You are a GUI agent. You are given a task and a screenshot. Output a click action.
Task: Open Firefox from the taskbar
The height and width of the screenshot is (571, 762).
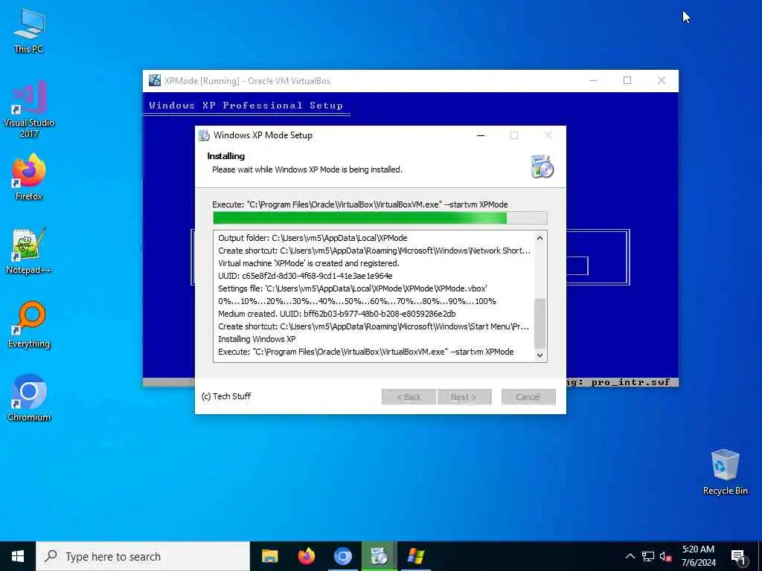(x=306, y=556)
